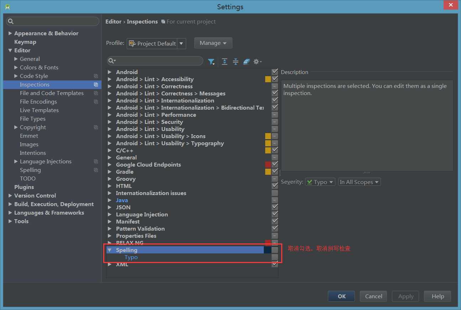
Task: Expand the Version Control settings section
Action: tap(10, 196)
